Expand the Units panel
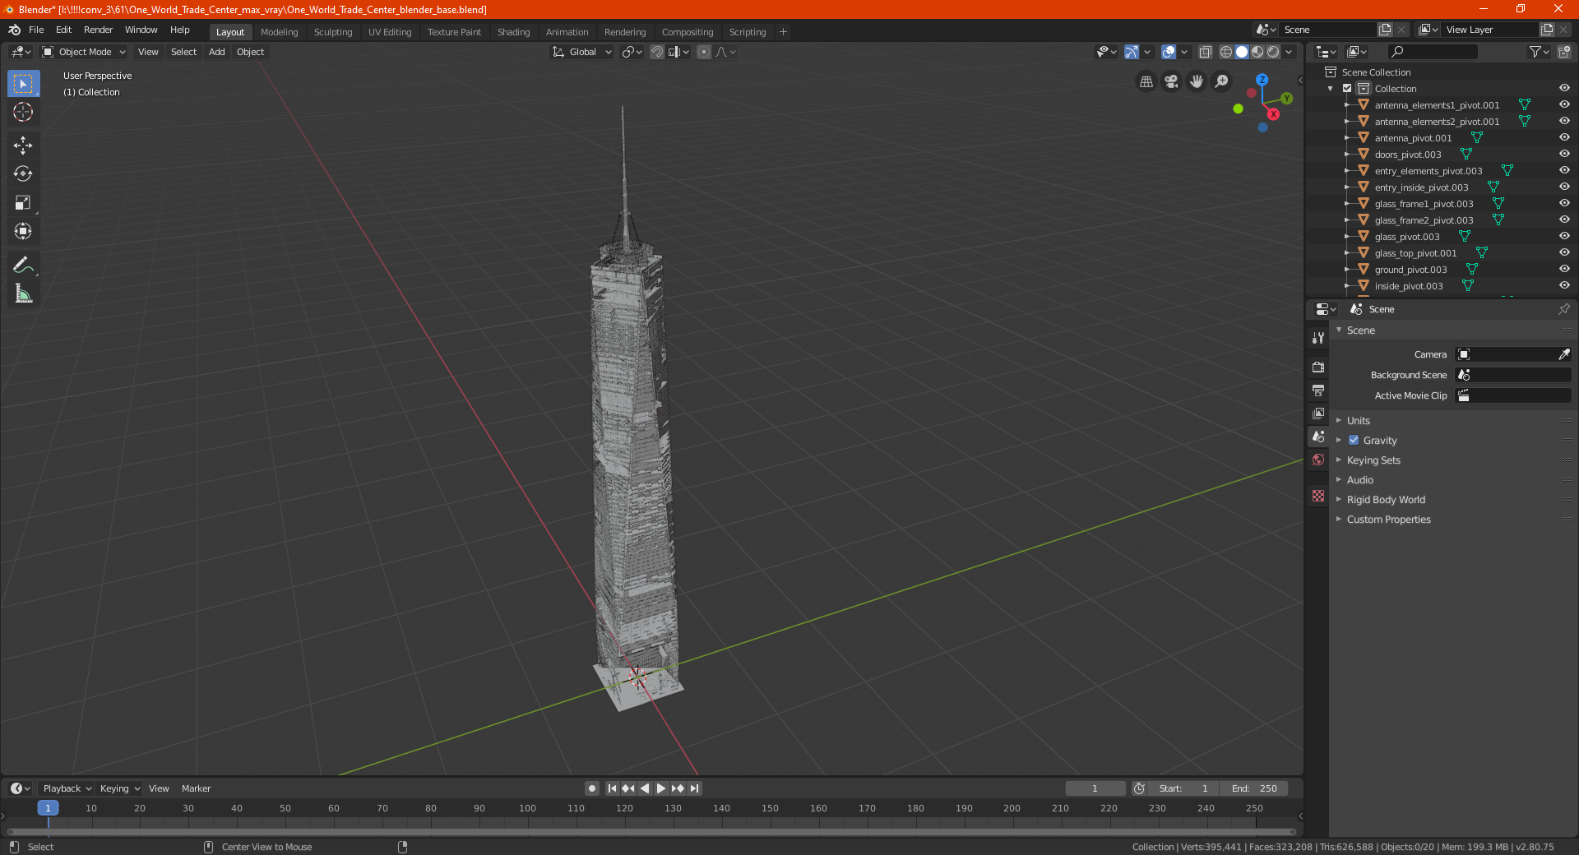Screen dimensions: 1579x855 click(x=1358, y=420)
